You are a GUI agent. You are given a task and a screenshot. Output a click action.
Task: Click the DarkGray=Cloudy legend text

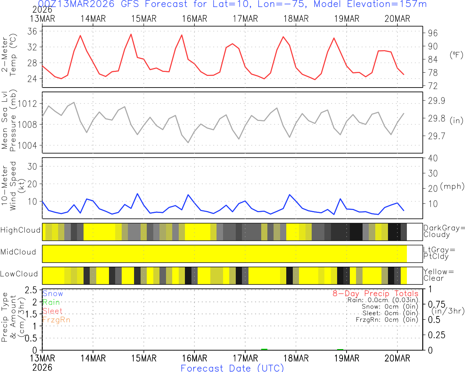click(444, 231)
